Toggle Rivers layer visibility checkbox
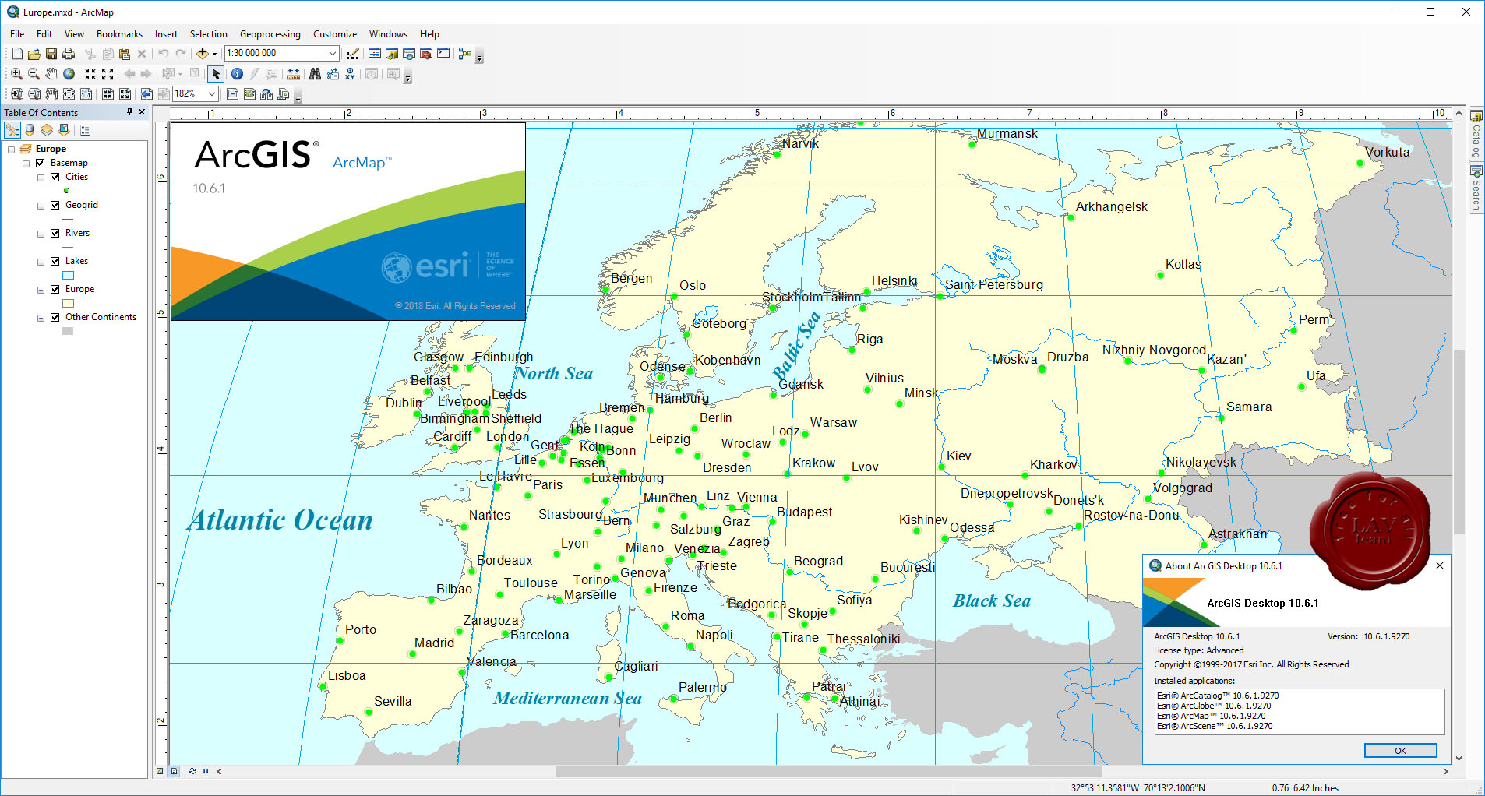The width and height of the screenshot is (1485, 796). click(55, 233)
